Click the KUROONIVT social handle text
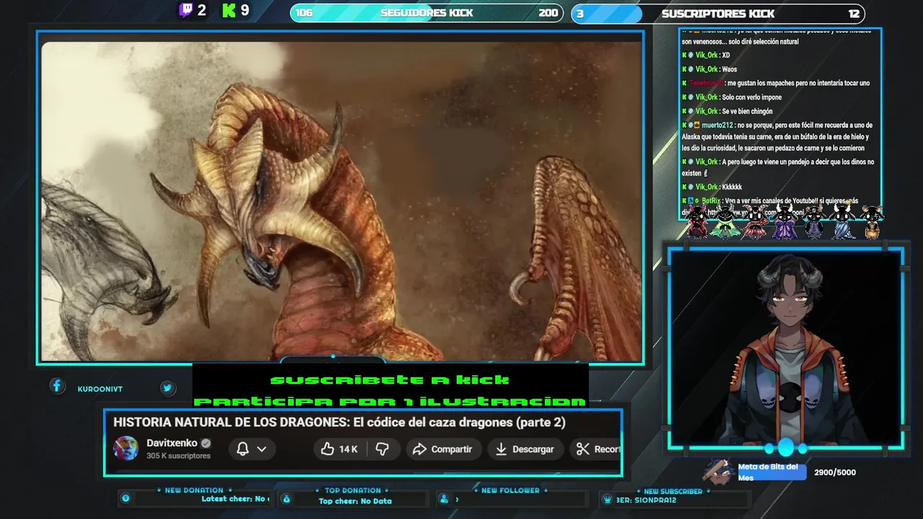This screenshot has width=923, height=519. click(100, 389)
